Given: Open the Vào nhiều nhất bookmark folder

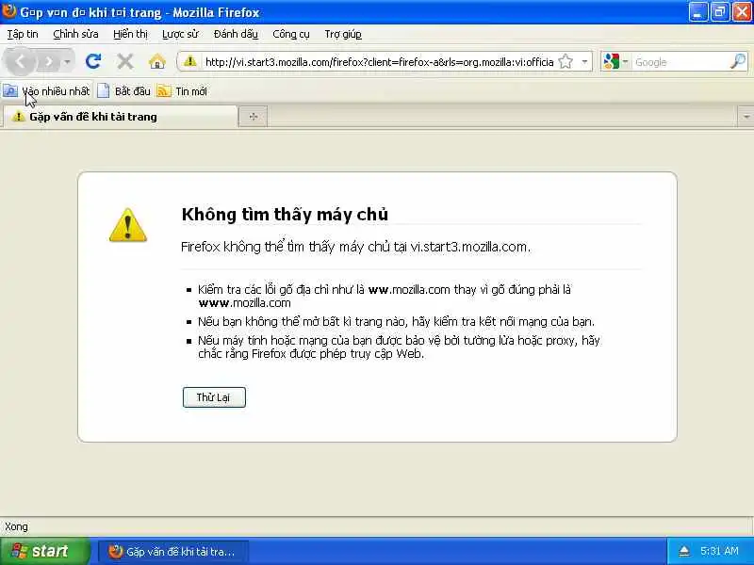Looking at the screenshot, I should pos(46,90).
